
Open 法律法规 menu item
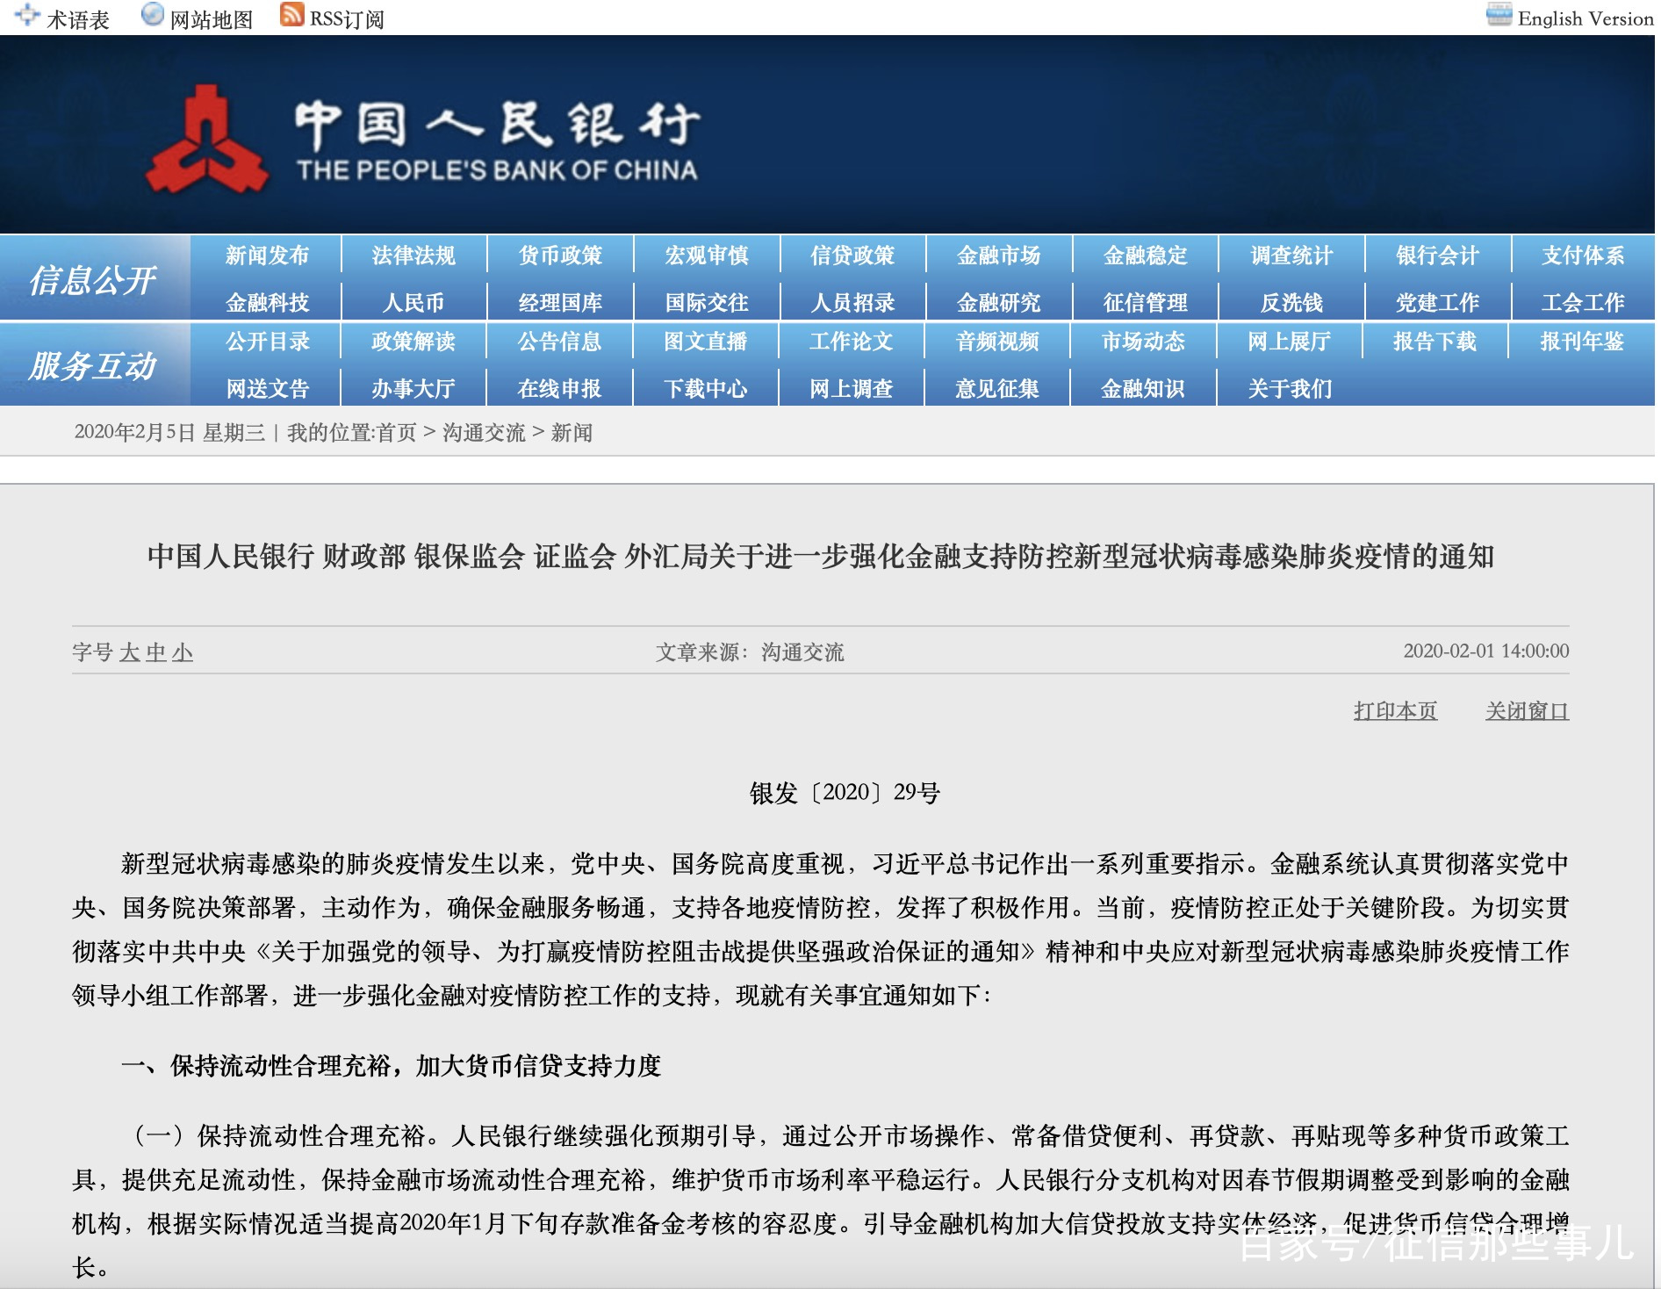pyautogui.click(x=413, y=256)
